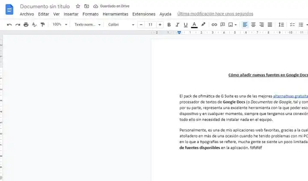Decrease the font size
Image resolution: width=308 pixels, height=181 pixels.
click(141, 25)
